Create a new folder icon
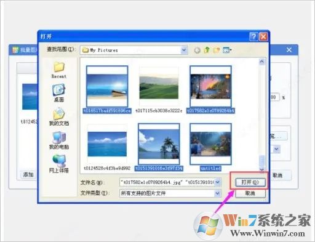Image resolution: width=315 pixels, height=242 pixels. tap(217, 50)
